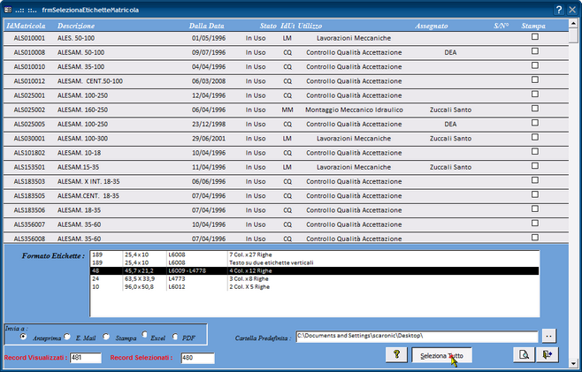Click the Dalla Data column header
The image size is (582, 372).
coord(206,26)
